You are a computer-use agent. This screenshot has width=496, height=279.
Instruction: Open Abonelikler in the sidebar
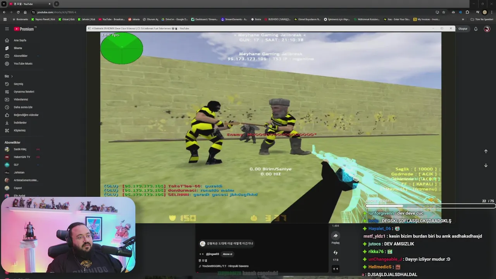coord(21,56)
